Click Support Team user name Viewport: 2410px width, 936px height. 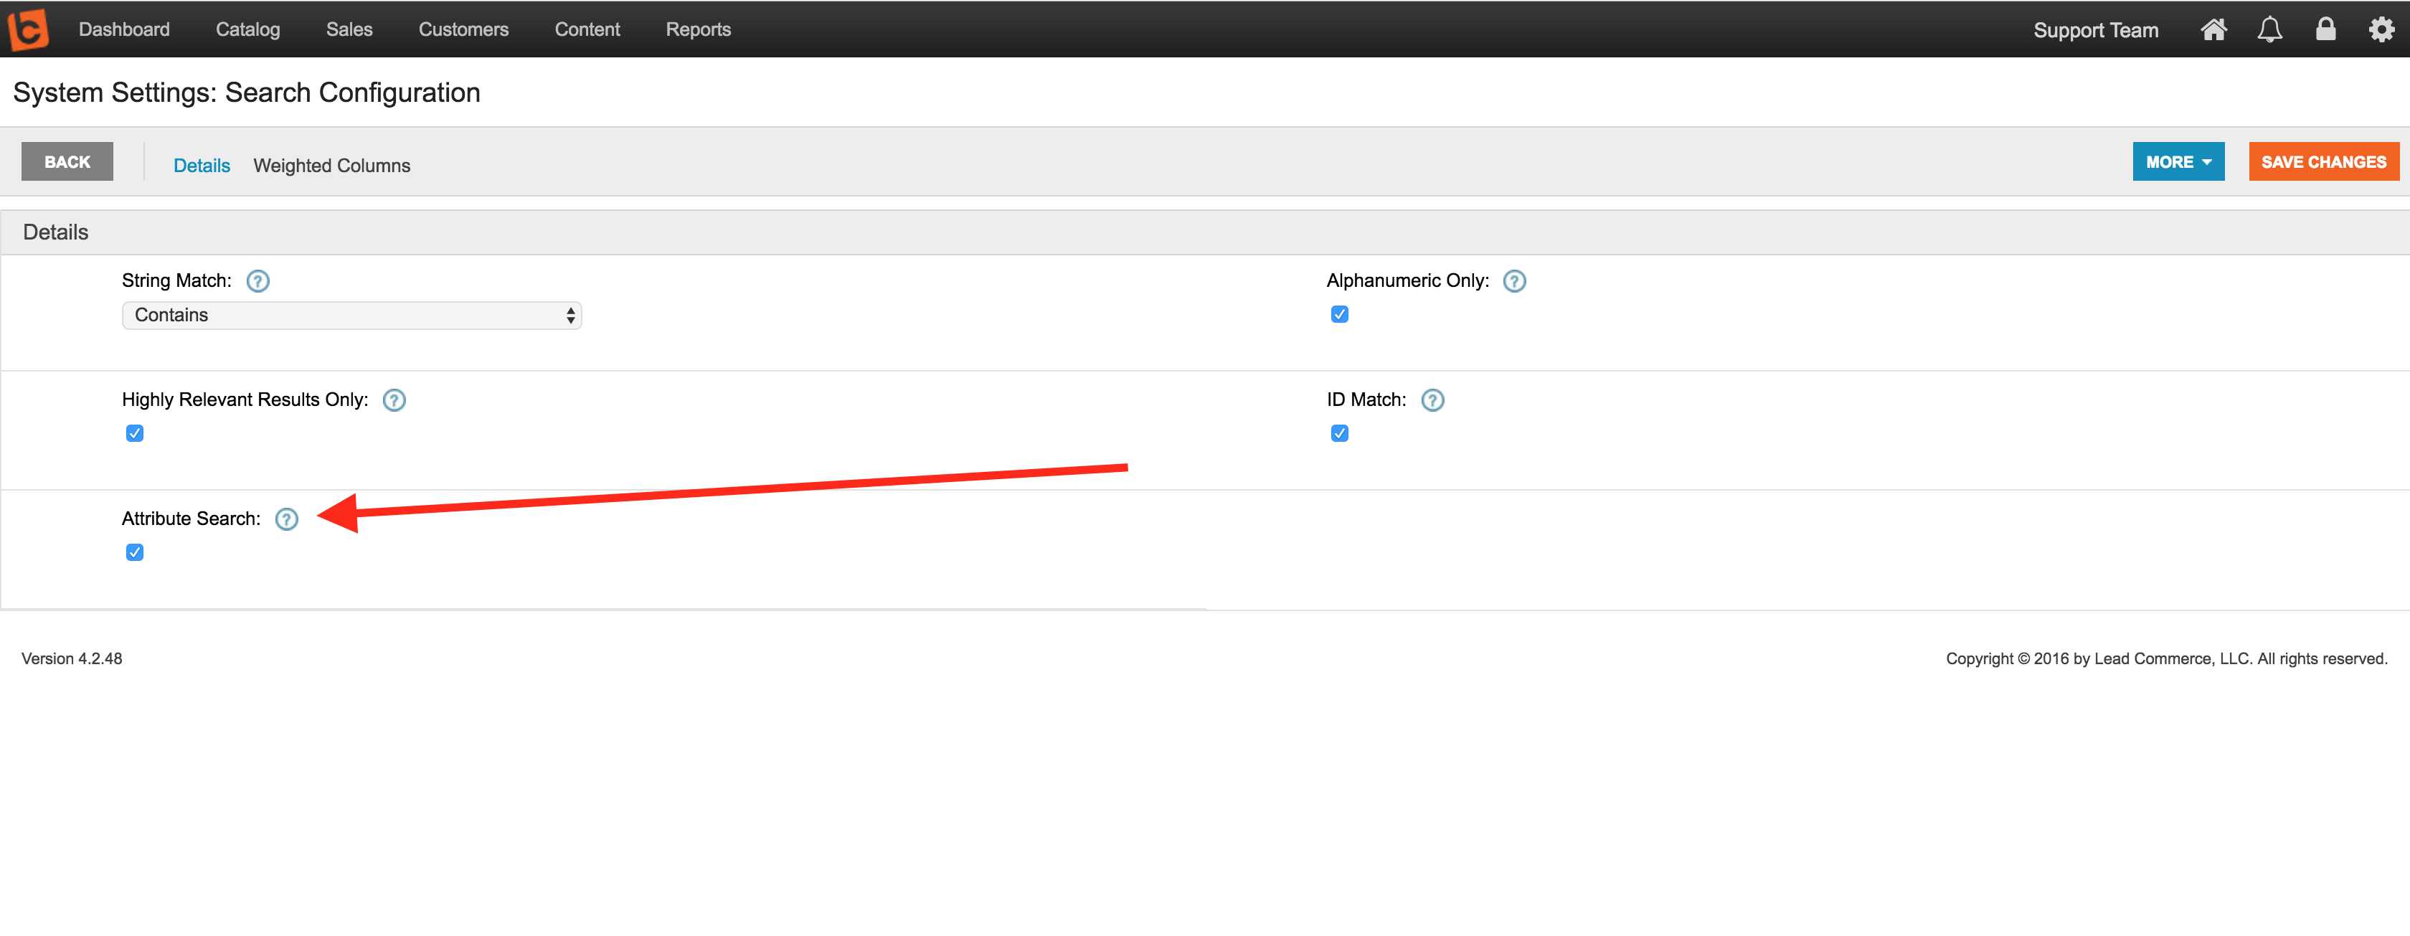pos(2096,30)
